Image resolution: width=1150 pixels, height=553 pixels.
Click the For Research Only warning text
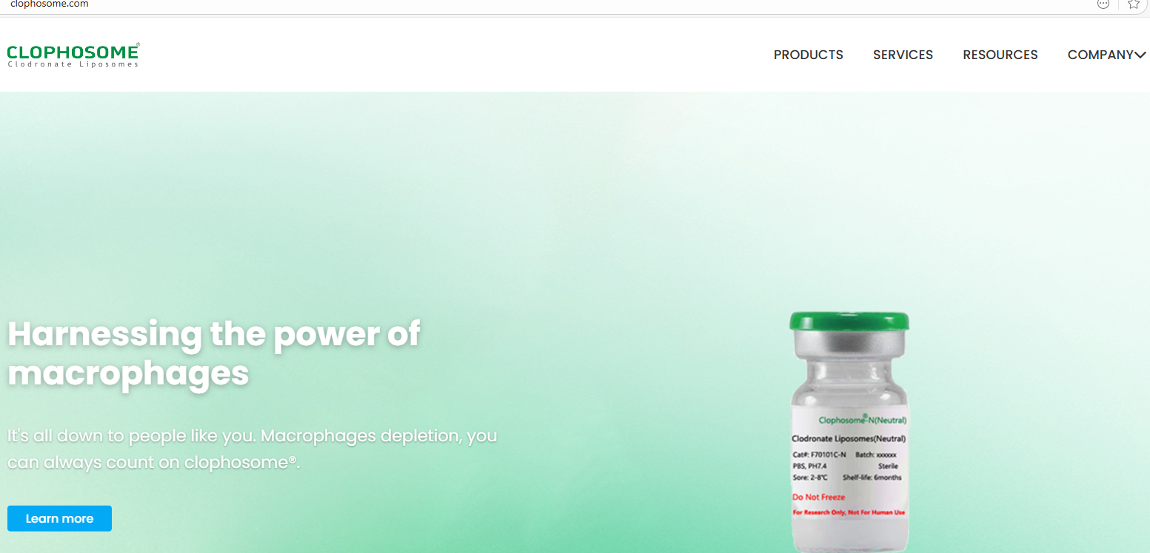point(849,512)
